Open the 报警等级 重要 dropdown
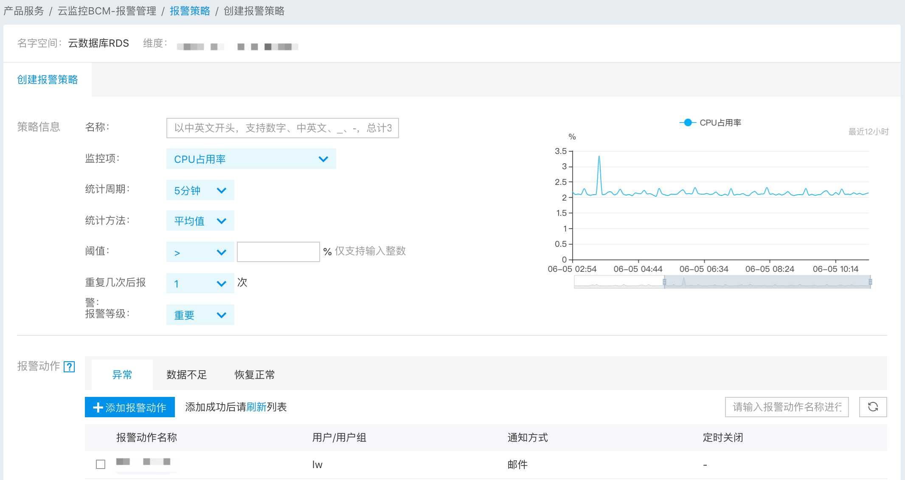This screenshot has width=905, height=480. point(200,315)
